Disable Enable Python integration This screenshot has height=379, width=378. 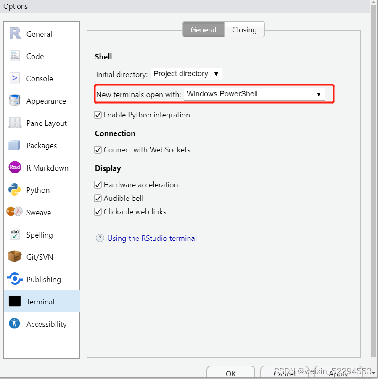coord(98,115)
